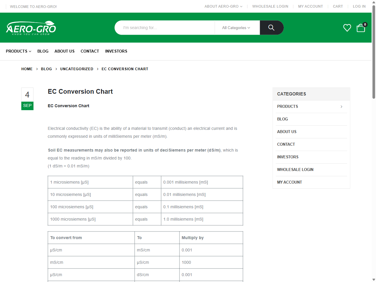The width and height of the screenshot is (376, 282).
Task: Click the wishlist heart icon
Action: [x=347, y=28]
